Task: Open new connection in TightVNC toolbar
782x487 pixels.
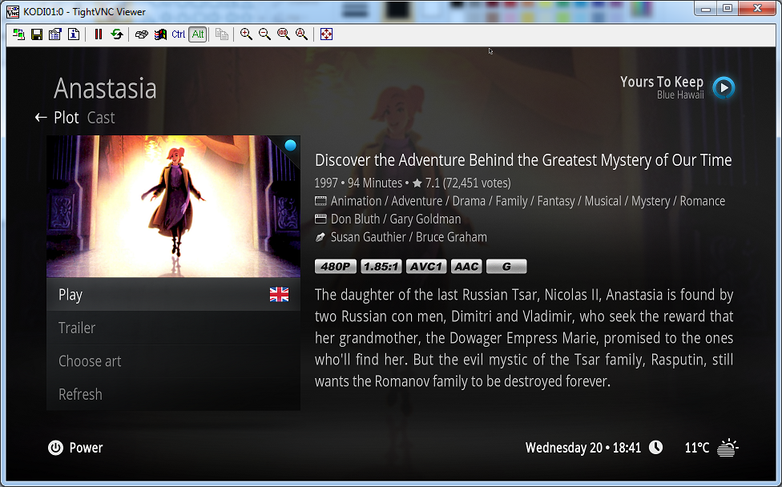Action: (18, 34)
